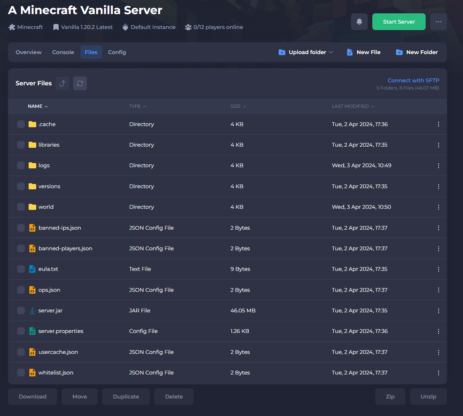Screen dimensions: 463x416
Task: Open the three-dot server options menu
Action: pyautogui.click(x=438, y=22)
